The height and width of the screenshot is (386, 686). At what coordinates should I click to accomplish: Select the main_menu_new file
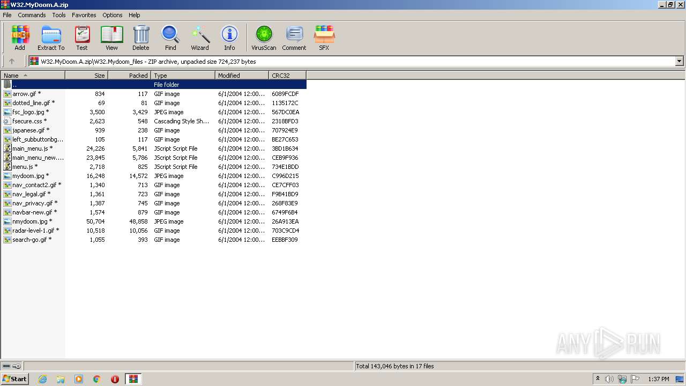click(154, 158)
